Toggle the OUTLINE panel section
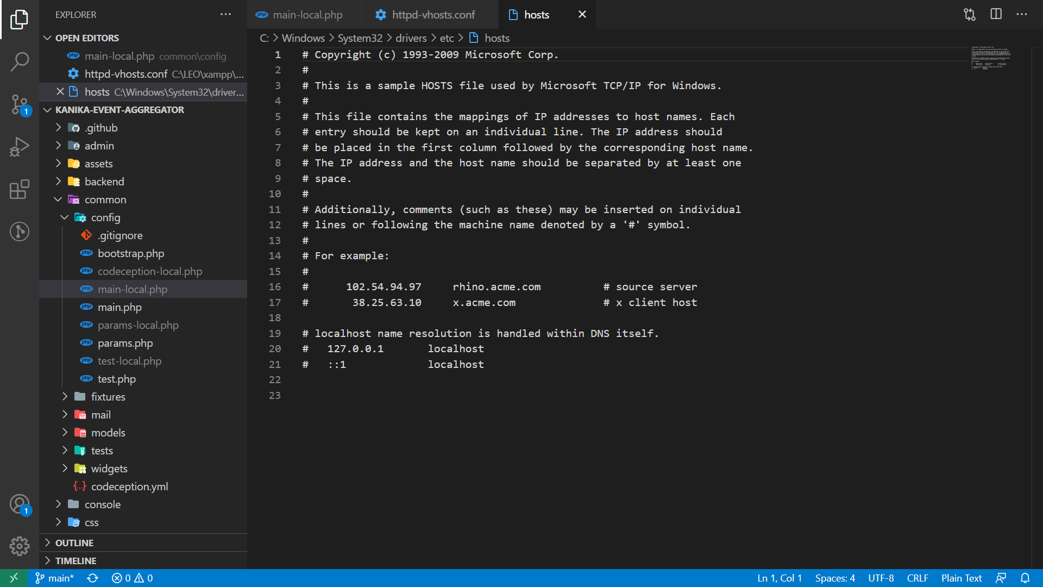This screenshot has height=587, width=1043. tap(74, 542)
